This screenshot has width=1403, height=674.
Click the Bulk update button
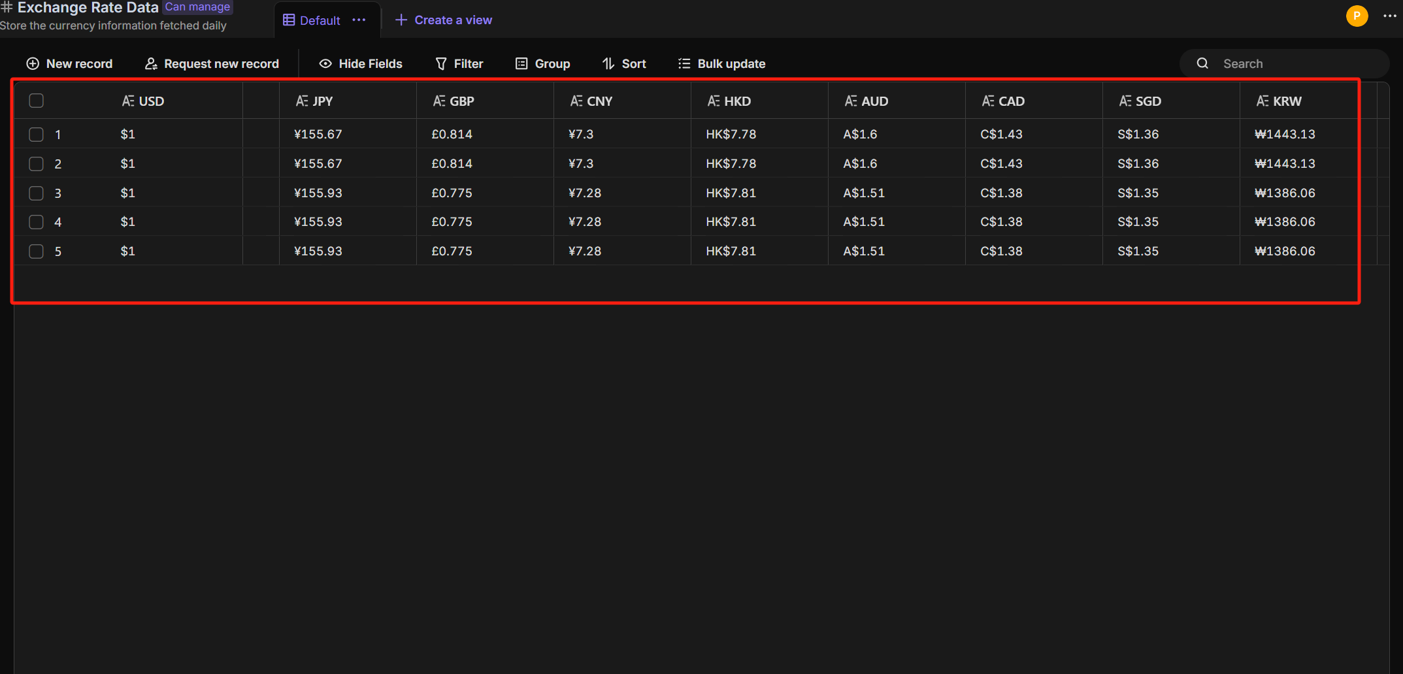pyautogui.click(x=721, y=63)
